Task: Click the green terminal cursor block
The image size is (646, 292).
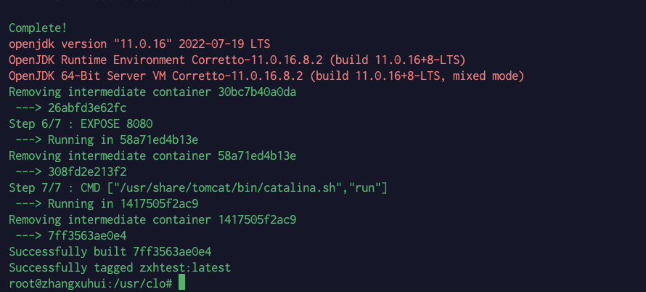Action: pos(181,283)
